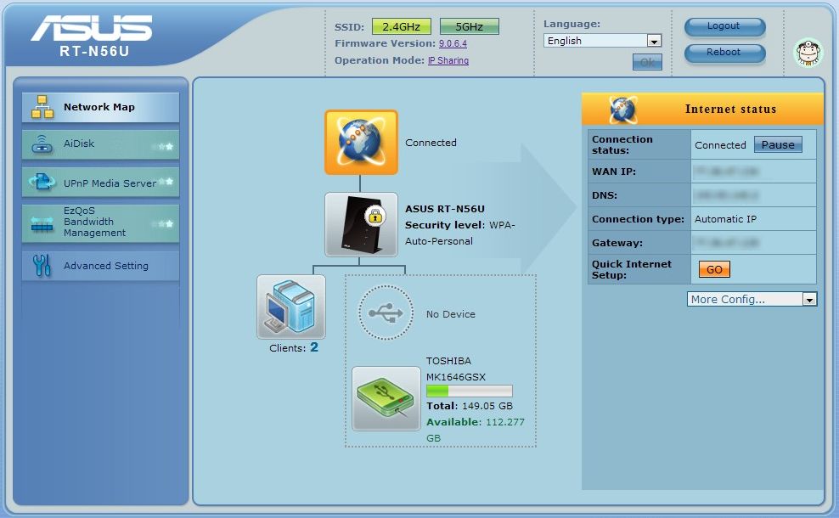This screenshot has height=518, width=839.
Task: Click the Internet globe icon in network map
Action: coord(361,143)
